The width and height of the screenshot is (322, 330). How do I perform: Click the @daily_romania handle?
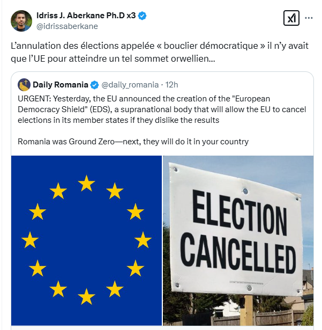(130, 85)
